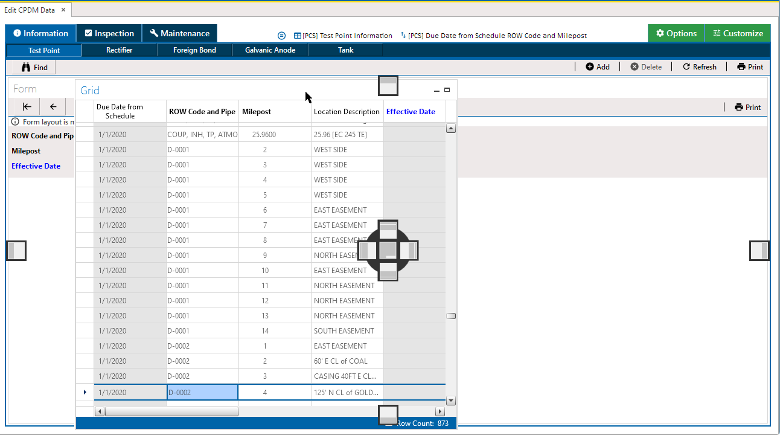Click the top edge docking guide
The height and width of the screenshot is (435, 780).
[388, 86]
